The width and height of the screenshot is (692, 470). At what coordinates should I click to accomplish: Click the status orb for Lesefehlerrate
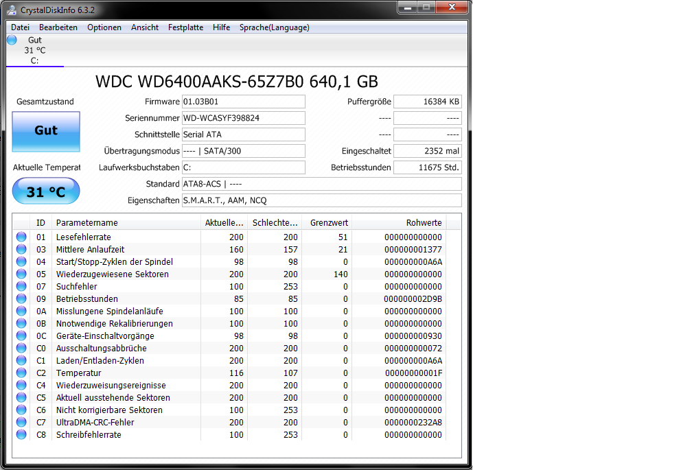pos(21,237)
